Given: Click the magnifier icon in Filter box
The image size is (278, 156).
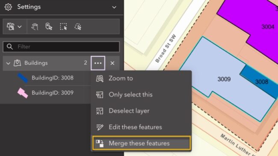Looking at the screenshot, I should [x=9, y=47].
